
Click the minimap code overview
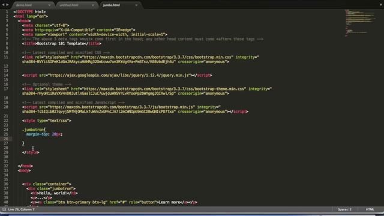pyautogui.click(x=360, y=23)
